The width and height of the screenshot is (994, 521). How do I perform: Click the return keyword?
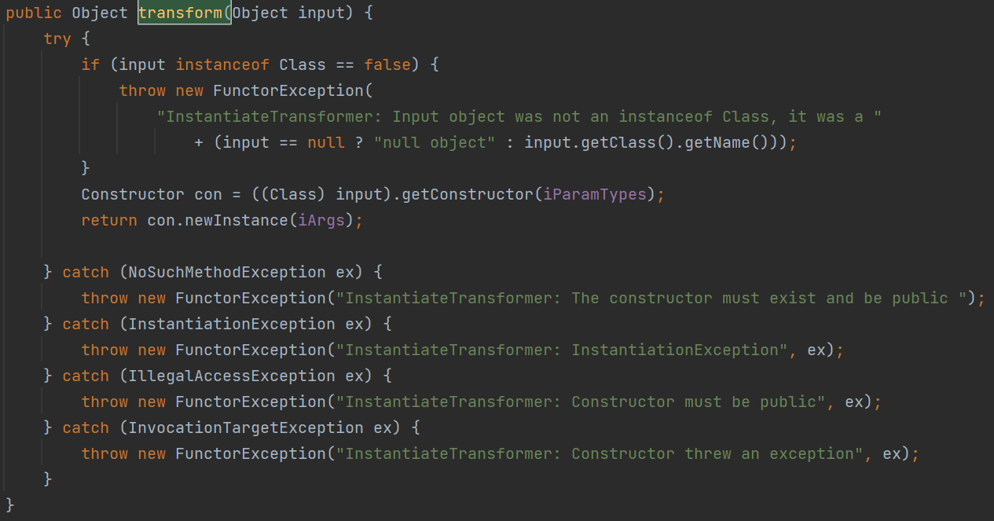(109, 220)
